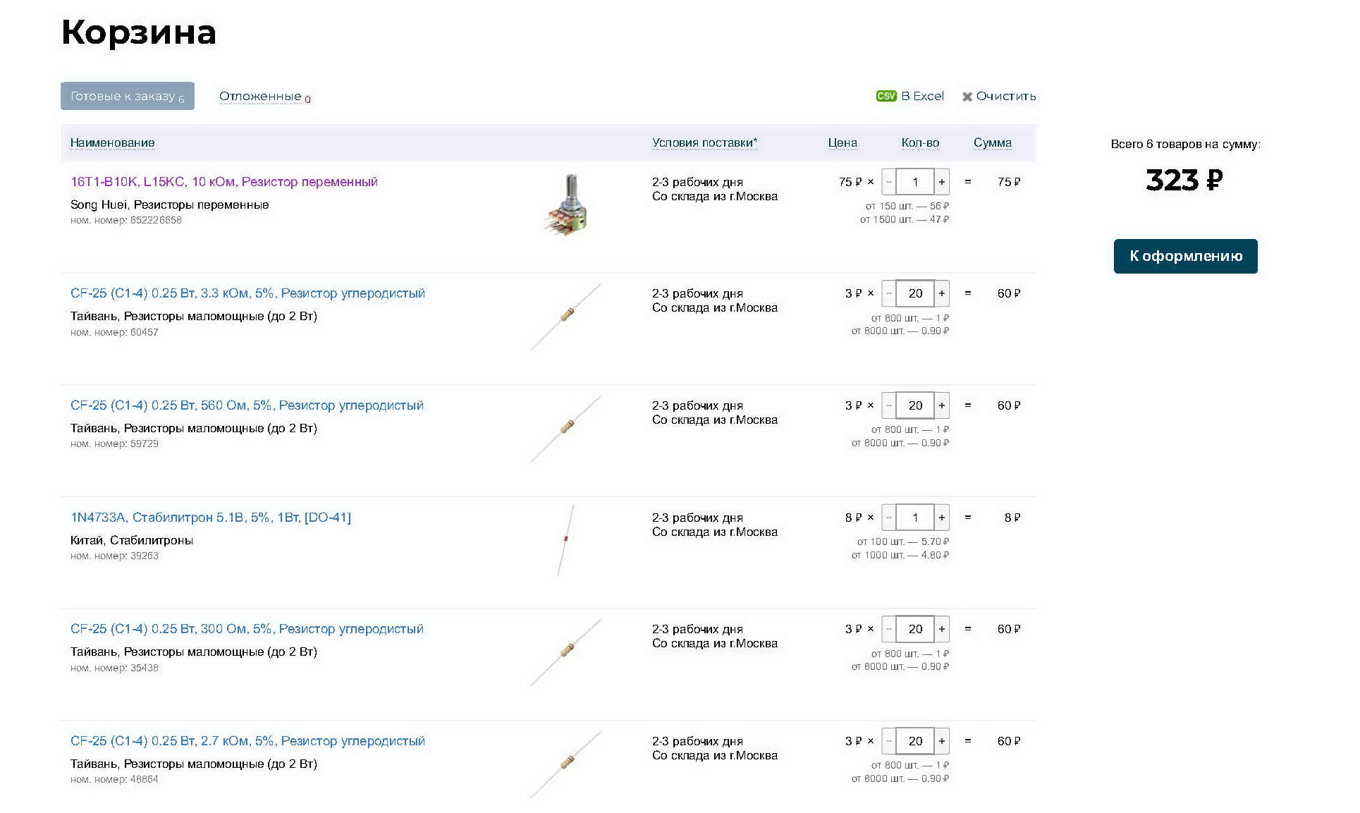Open the variable resistor product thumbnail

tap(565, 204)
